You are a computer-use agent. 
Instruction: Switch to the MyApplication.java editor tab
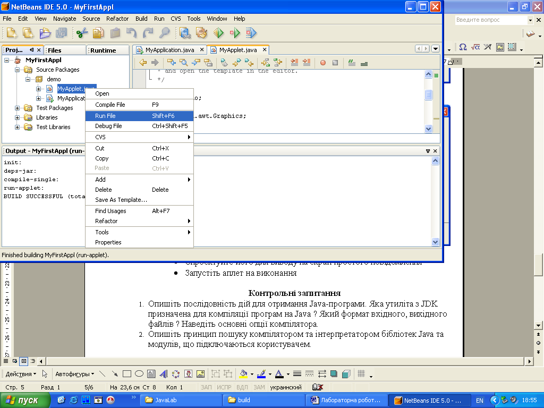(170, 50)
